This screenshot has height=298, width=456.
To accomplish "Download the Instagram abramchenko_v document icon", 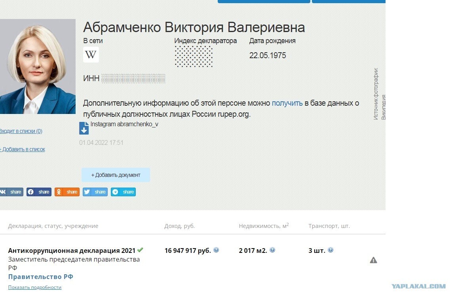I will click(x=84, y=127).
